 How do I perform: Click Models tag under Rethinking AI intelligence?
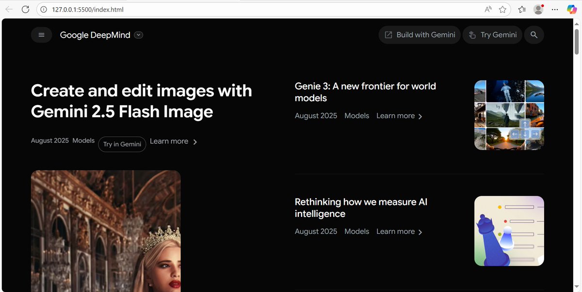click(356, 231)
